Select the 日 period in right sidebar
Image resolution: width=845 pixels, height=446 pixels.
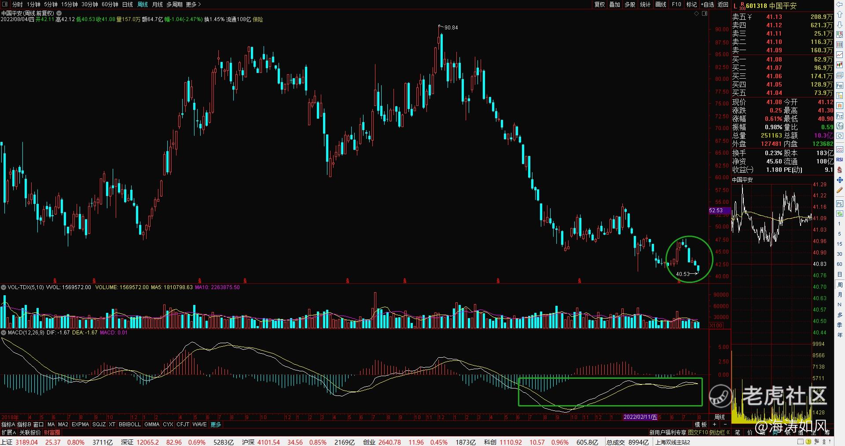pyautogui.click(x=839, y=274)
